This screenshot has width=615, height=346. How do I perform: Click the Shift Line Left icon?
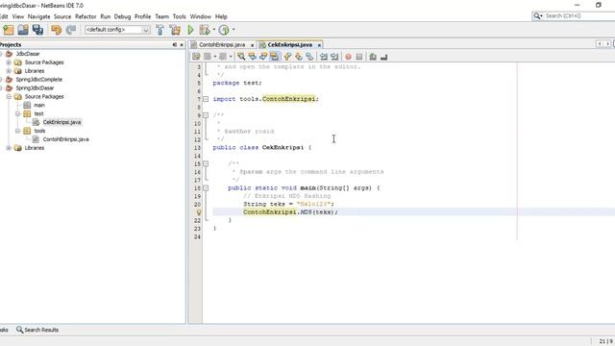(324, 57)
